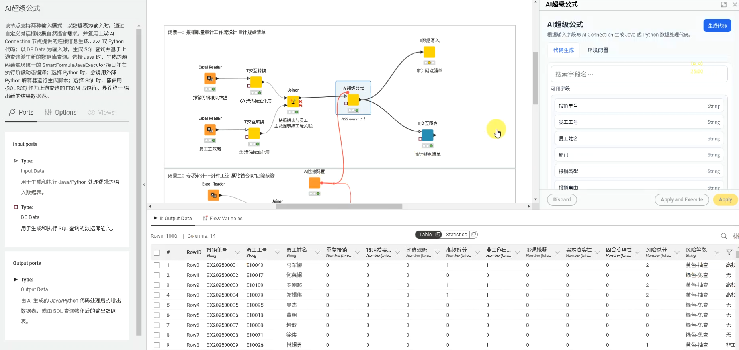
Task: Open the table view settings sliders icon
Action: point(736,236)
